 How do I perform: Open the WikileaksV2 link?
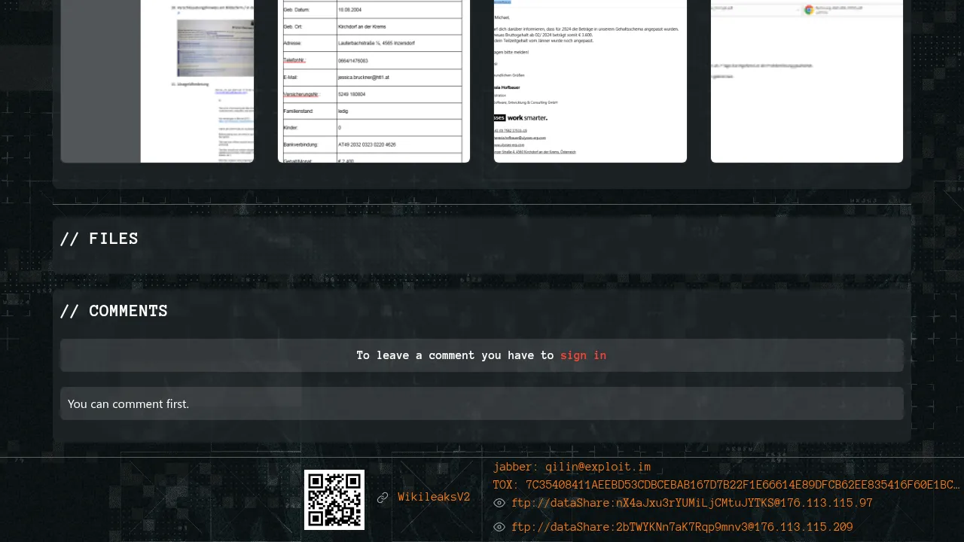tap(434, 497)
